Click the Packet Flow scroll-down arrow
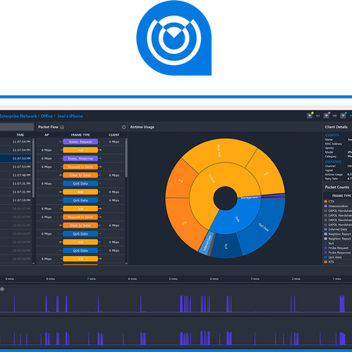The image size is (352, 352). 126,264
